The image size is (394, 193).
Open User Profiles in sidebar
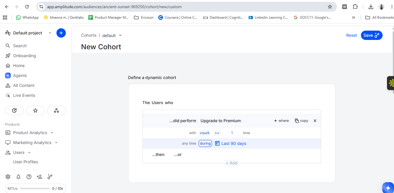(x=26, y=162)
